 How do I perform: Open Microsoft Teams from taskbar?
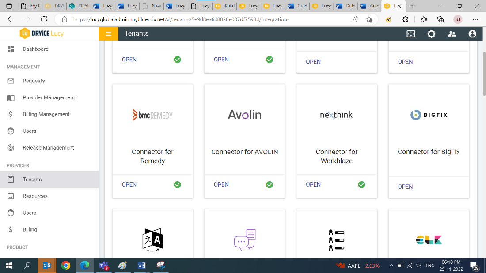point(103,265)
